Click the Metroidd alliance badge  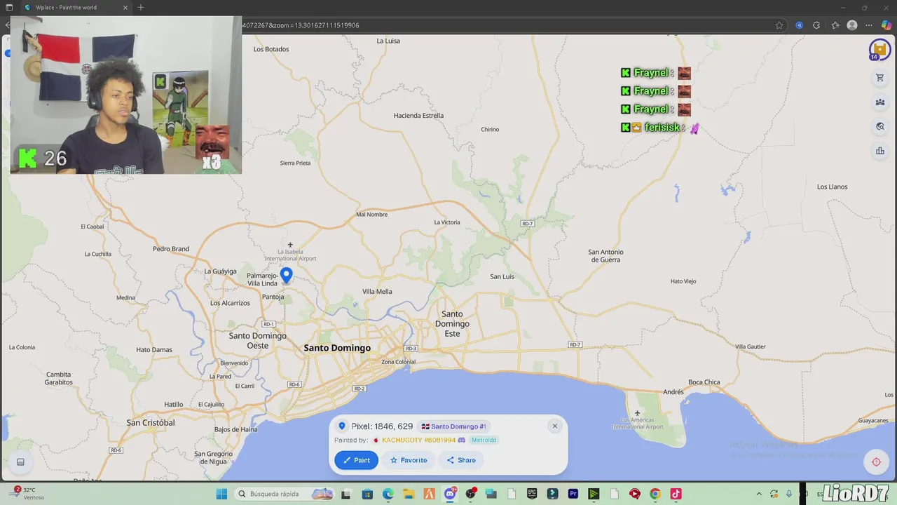click(x=484, y=440)
